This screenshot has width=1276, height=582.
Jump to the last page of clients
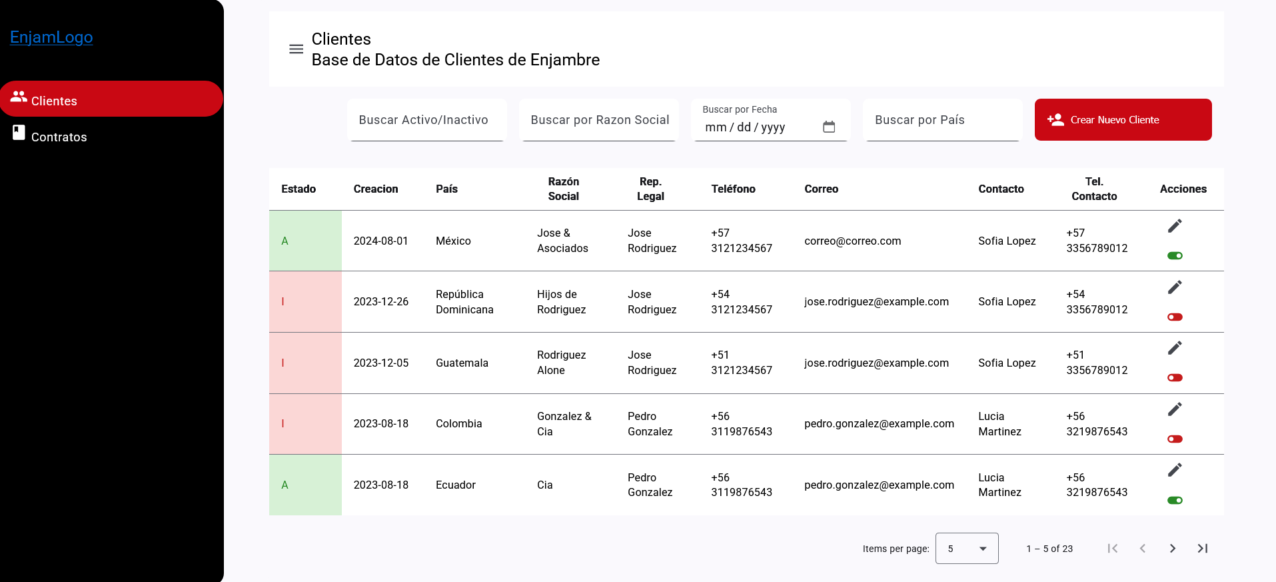point(1202,549)
